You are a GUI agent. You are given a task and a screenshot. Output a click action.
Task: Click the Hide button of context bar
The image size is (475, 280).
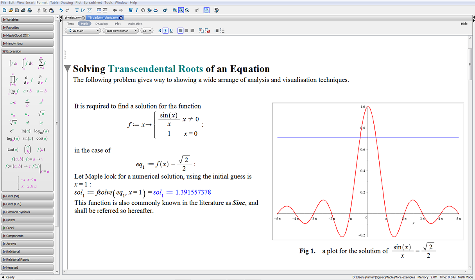[x=464, y=23]
